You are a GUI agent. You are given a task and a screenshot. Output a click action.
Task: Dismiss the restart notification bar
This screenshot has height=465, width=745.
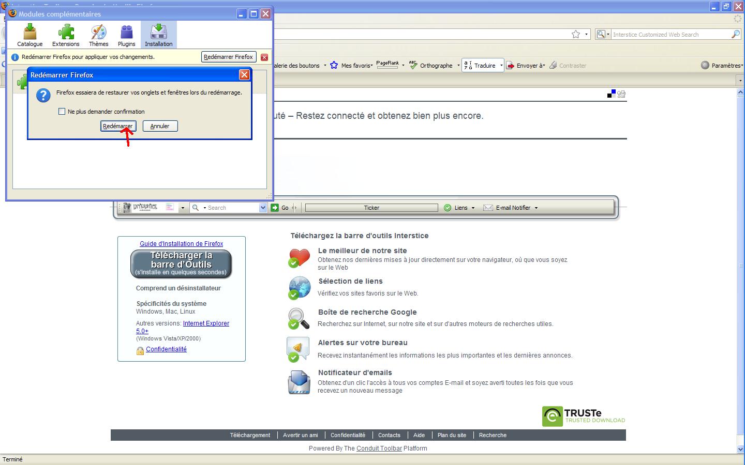coord(264,57)
